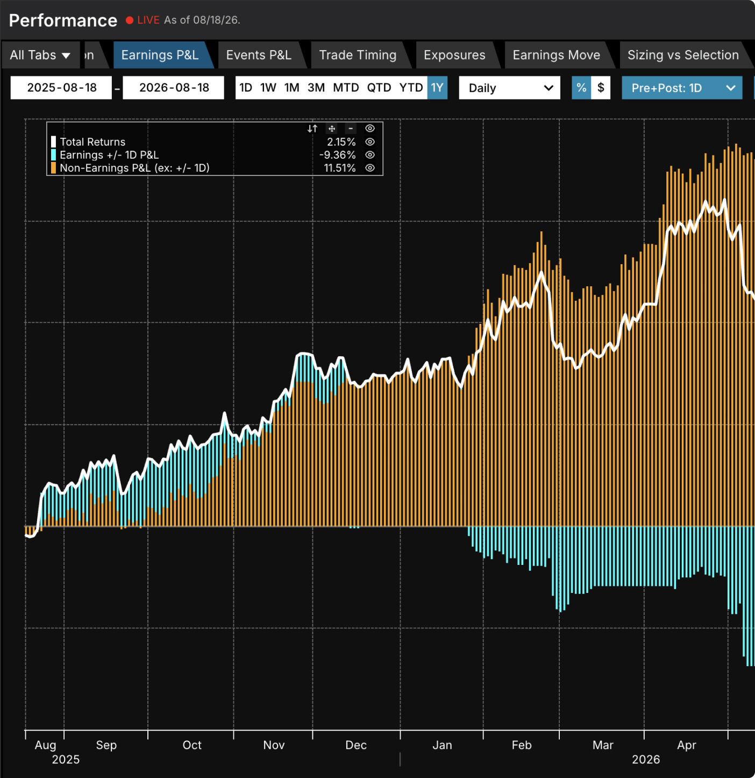Switch display to percent mode
The height and width of the screenshot is (778, 755).
pos(581,88)
